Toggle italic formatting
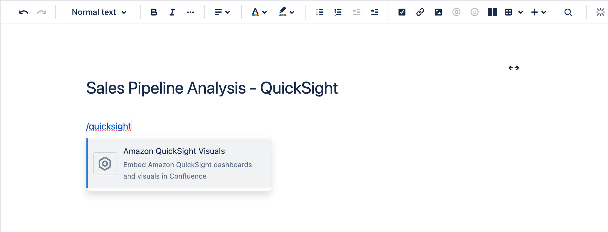 [x=172, y=12]
